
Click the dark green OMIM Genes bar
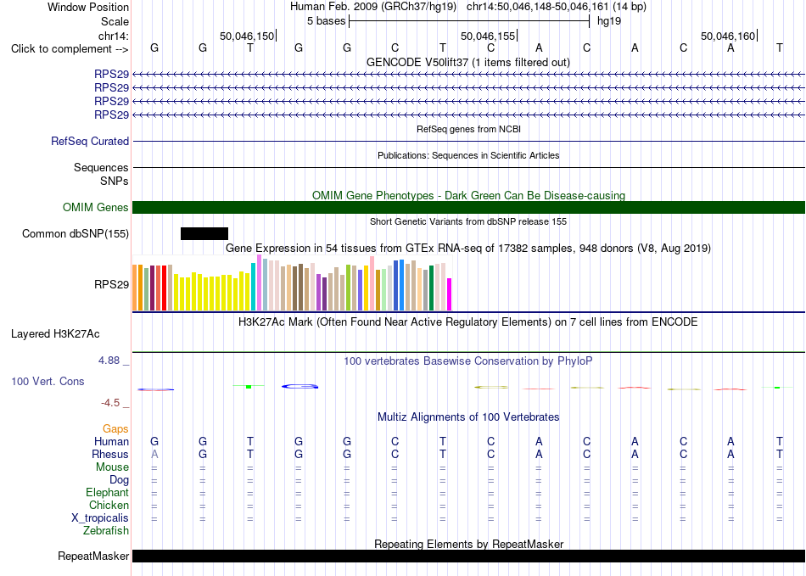[x=468, y=208]
